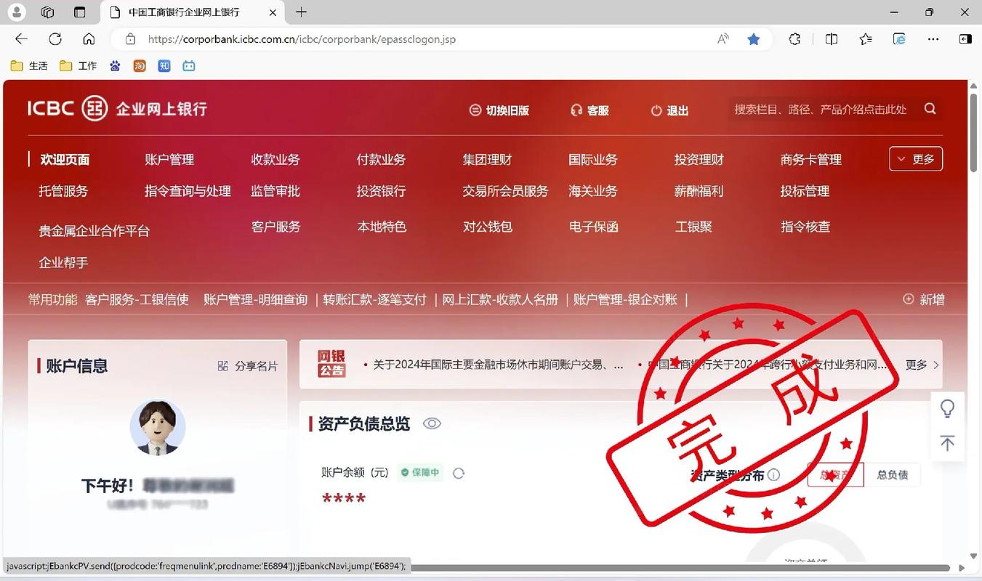Click the back-to-top arrow icon
Screen dimensions: 982x581
click(x=947, y=443)
